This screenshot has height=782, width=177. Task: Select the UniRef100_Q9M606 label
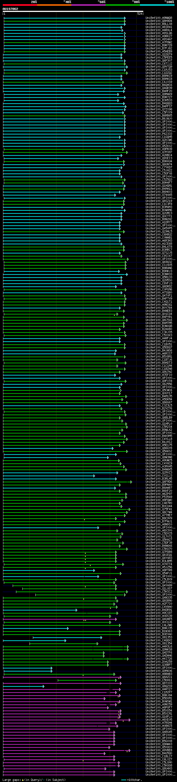click(x=159, y=671)
